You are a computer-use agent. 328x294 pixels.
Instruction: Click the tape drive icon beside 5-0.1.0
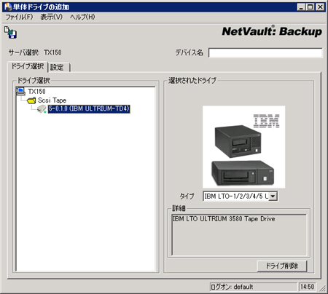coord(42,109)
